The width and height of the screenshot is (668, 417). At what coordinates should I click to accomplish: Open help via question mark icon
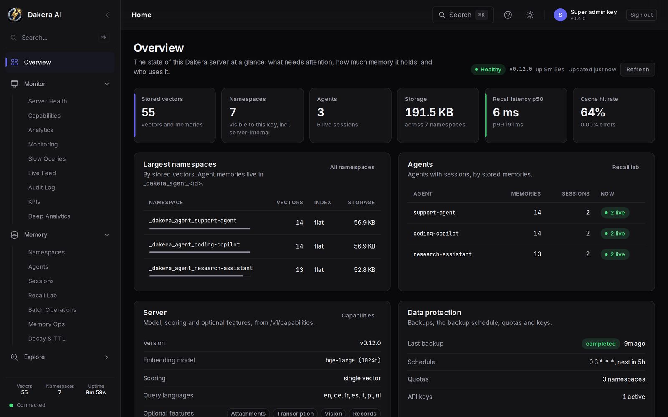tap(508, 15)
